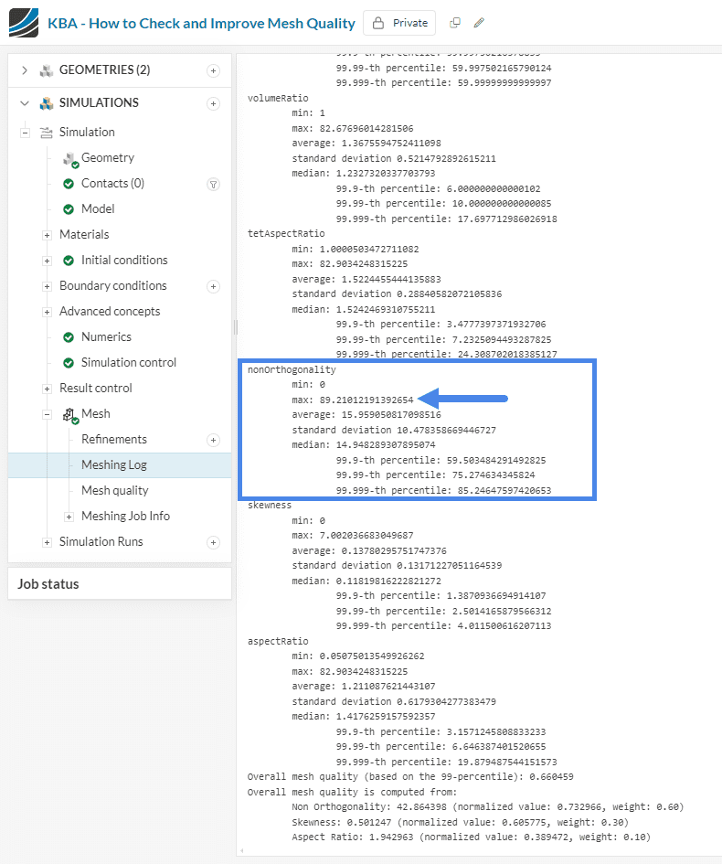722x864 pixels.
Task: Click the edit pencil icon
Action: pos(479,23)
